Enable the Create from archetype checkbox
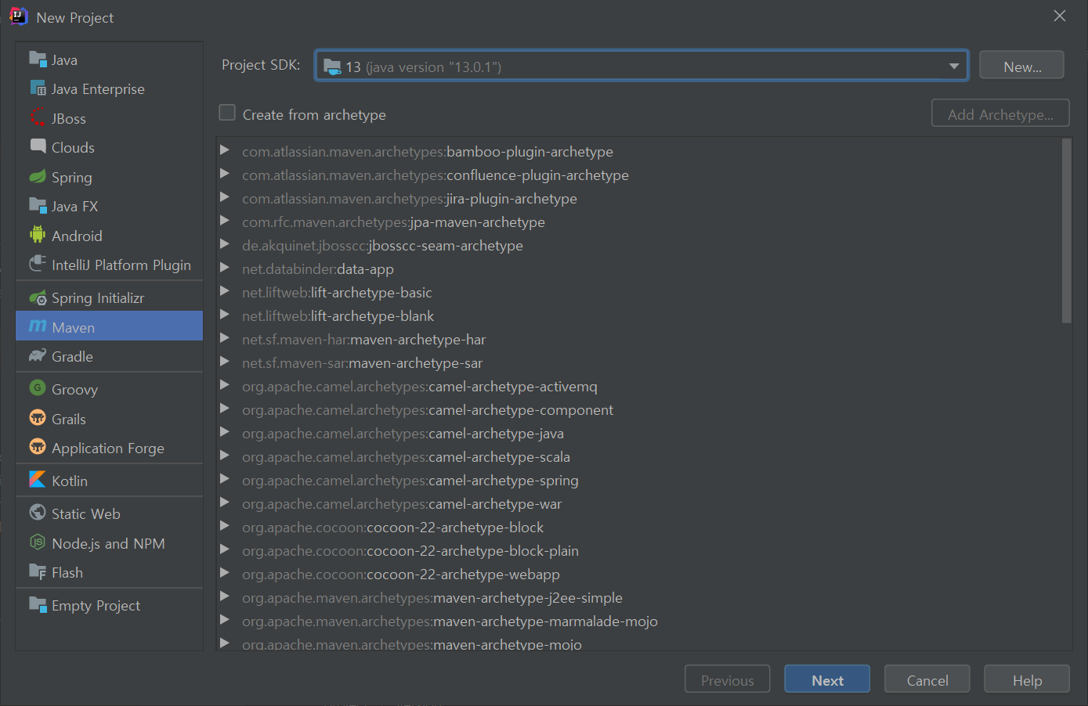The width and height of the screenshot is (1088, 706). [227, 113]
